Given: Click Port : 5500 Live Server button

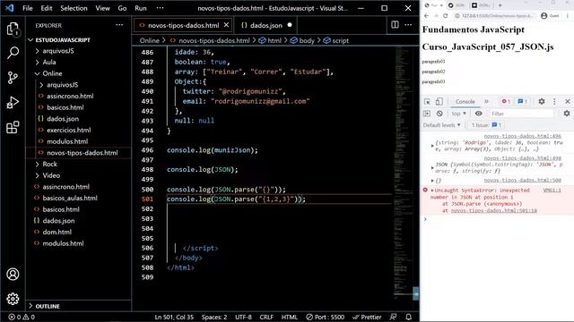Looking at the screenshot, I should 325,317.
